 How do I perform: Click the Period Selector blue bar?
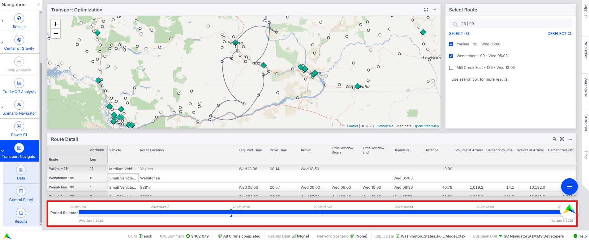coord(320,212)
